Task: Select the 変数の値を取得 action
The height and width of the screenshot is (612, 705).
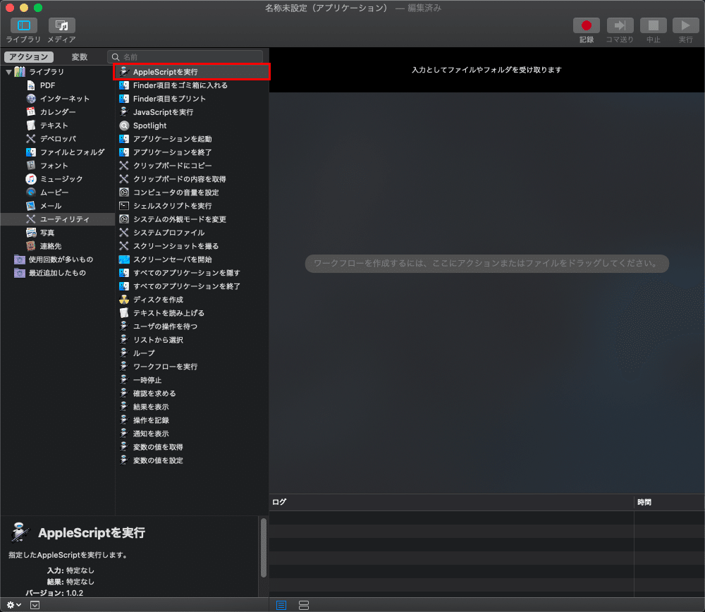Action: [x=192, y=447]
